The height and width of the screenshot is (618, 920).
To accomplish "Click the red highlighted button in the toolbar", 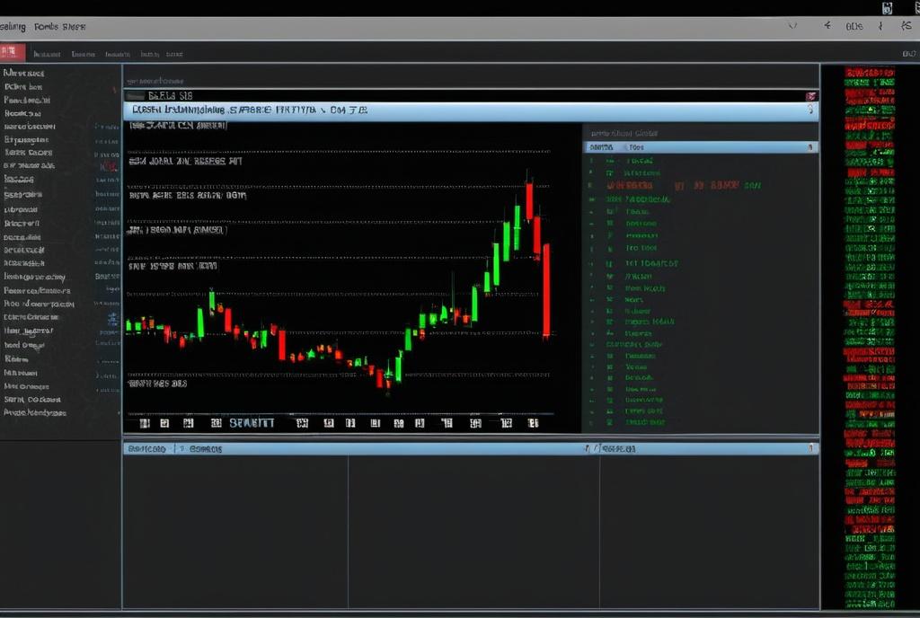I will point(13,53).
